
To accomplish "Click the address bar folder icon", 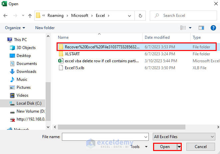I will (38, 15).
